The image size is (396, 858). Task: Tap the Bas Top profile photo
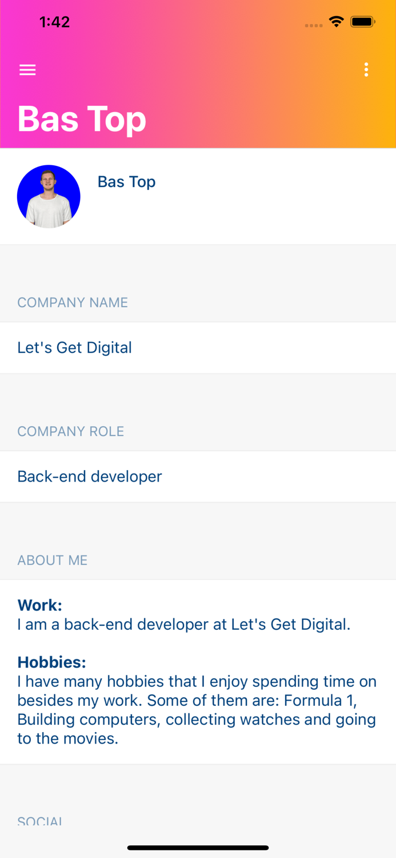(x=49, y=197)
